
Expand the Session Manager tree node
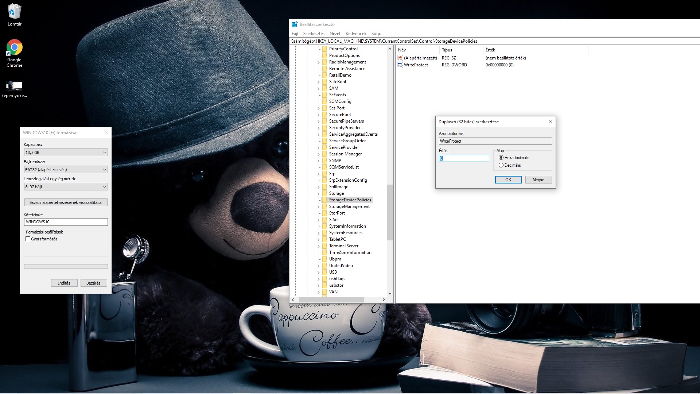coord(318,154)
